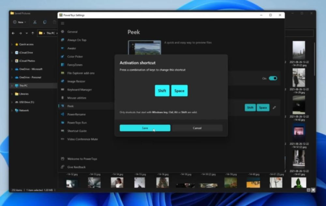Click the Shift key tile in the dialog

pos(162,91)
